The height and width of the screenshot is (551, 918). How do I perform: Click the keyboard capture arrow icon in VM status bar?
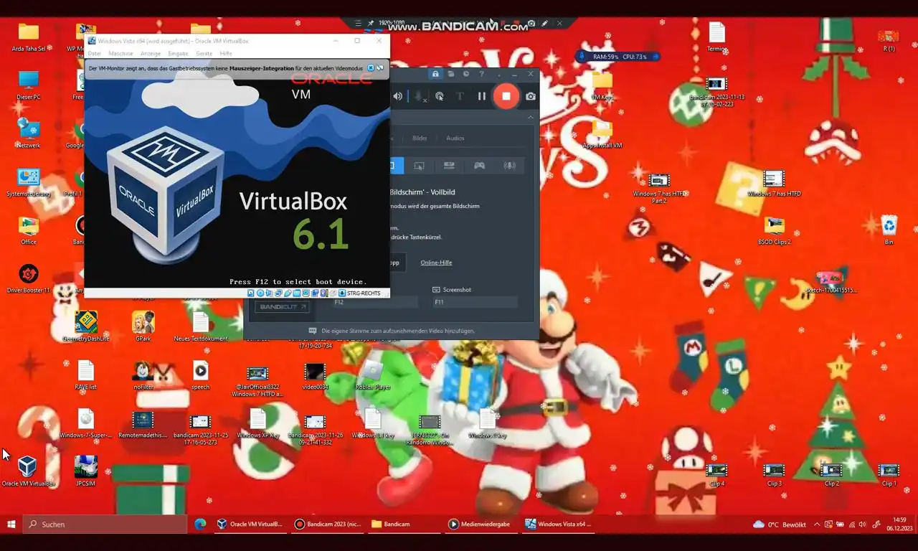pos(342,293)
